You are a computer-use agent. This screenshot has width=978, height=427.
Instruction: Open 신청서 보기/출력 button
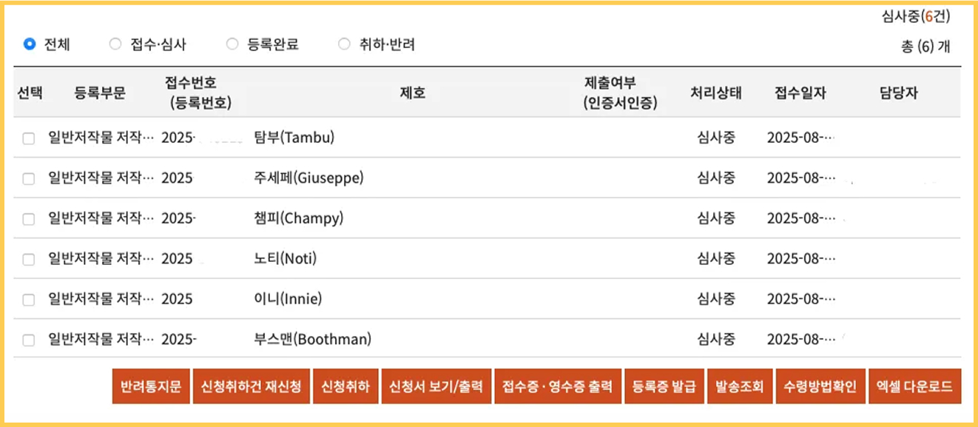click(436, 386)
